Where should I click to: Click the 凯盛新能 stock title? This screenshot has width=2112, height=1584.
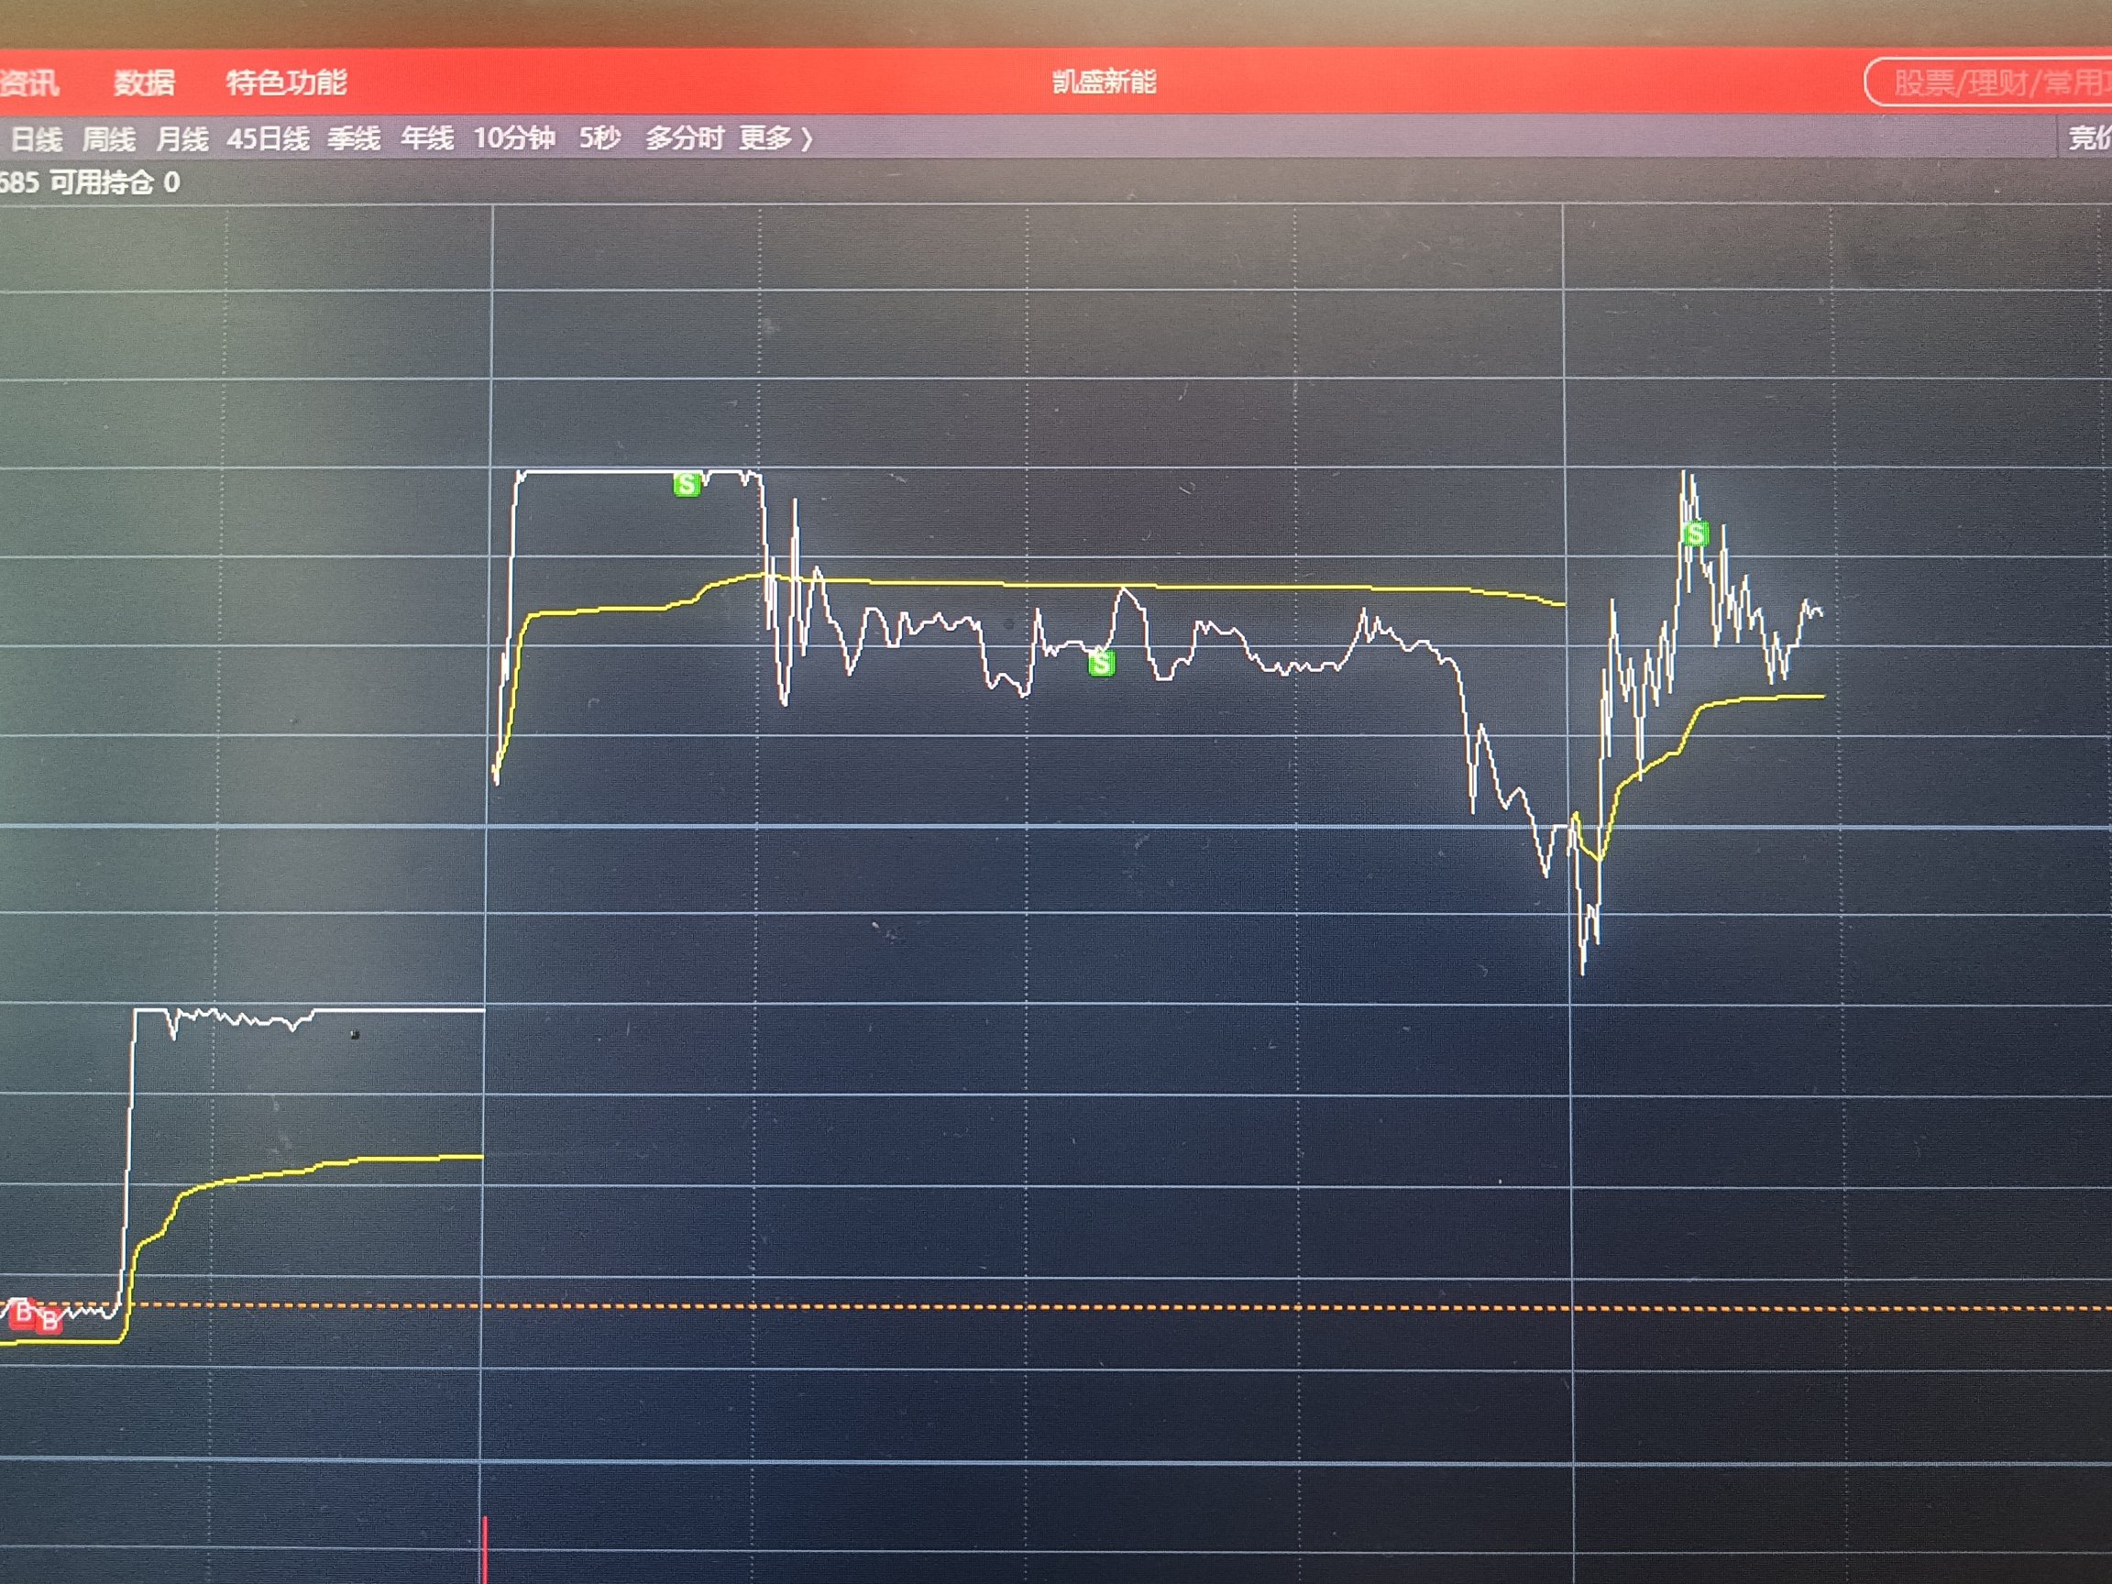point(1104,82)
